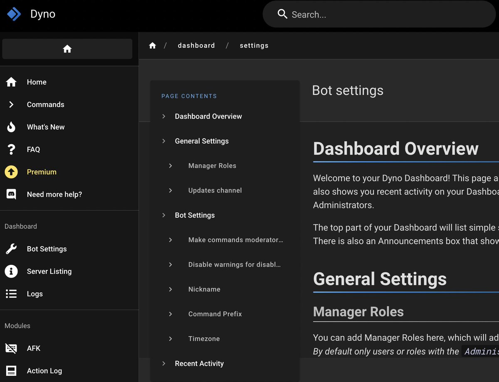This screenshot has width=499, height=382.
Task: Click the search magnifier icon
Action: pyautogui.click(x=282, y=14)
